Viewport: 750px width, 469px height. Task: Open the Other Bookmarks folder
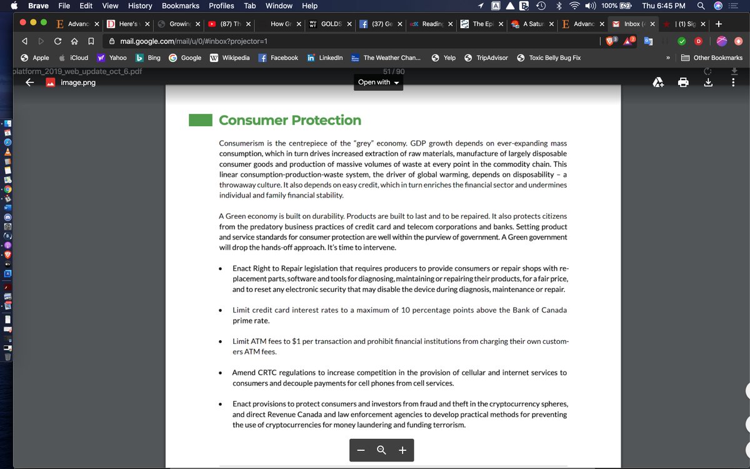coord(711,58)
